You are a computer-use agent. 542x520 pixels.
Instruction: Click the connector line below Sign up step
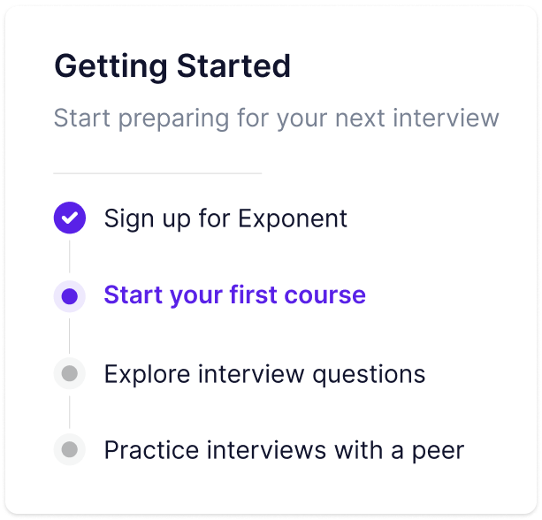70,256
